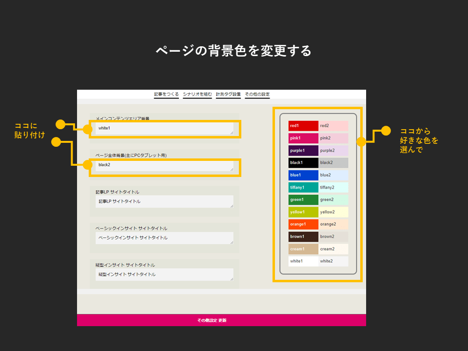Viewport: 468px width, 351px height.
Task: Focus the メインコンテンツエリア背景 field containing white1
Action: pyautogui.click(x=164, y=128)
